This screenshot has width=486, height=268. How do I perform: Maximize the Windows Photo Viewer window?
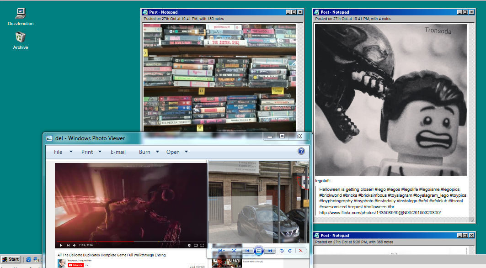[282, 136]
